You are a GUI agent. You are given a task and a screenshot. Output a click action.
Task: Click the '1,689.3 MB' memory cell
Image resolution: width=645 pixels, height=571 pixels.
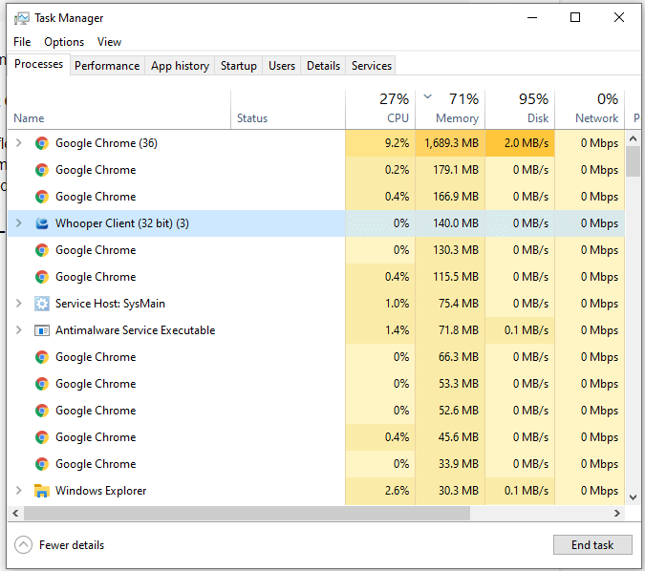point(450,143)
